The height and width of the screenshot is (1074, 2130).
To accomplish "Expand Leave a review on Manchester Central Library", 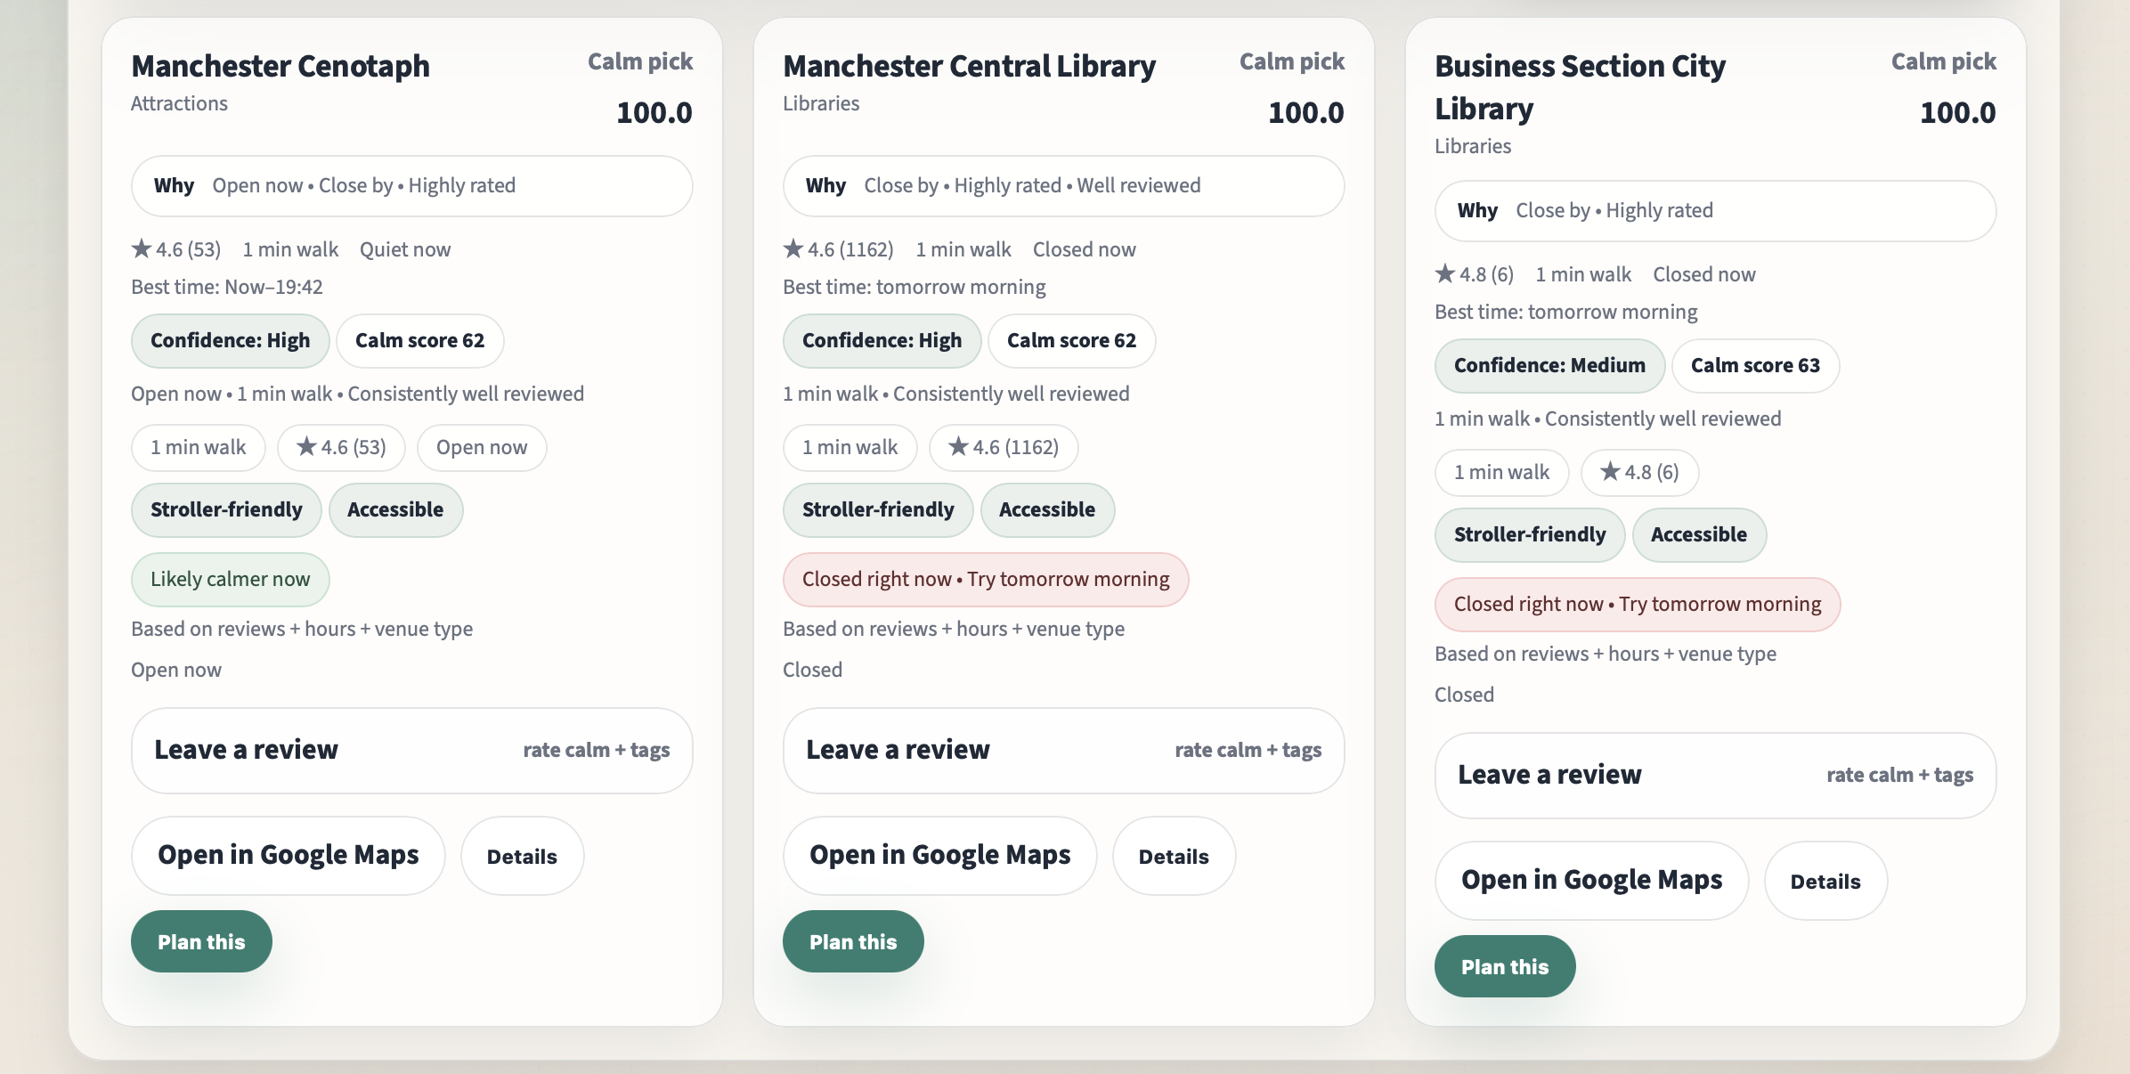I will [1063, 750].
